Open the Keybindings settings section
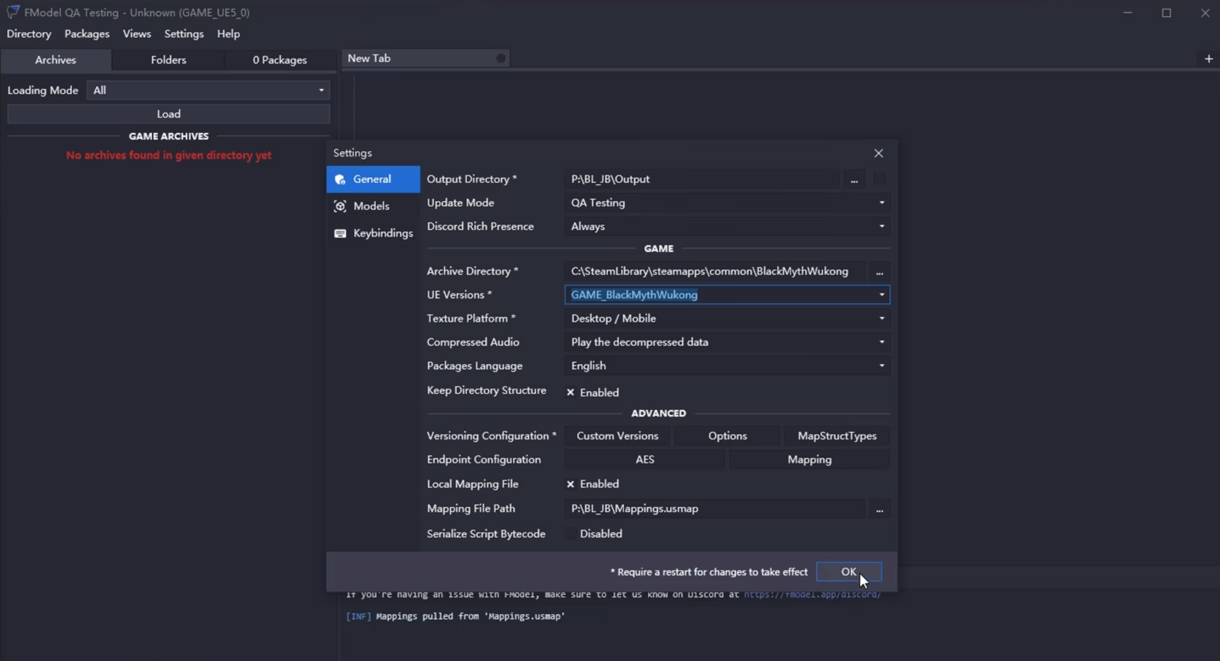Viewport: 1220px width, 661px height. 373,233
